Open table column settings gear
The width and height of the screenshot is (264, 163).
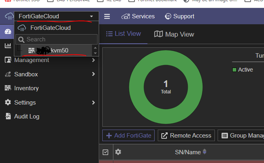pos(118,152)
